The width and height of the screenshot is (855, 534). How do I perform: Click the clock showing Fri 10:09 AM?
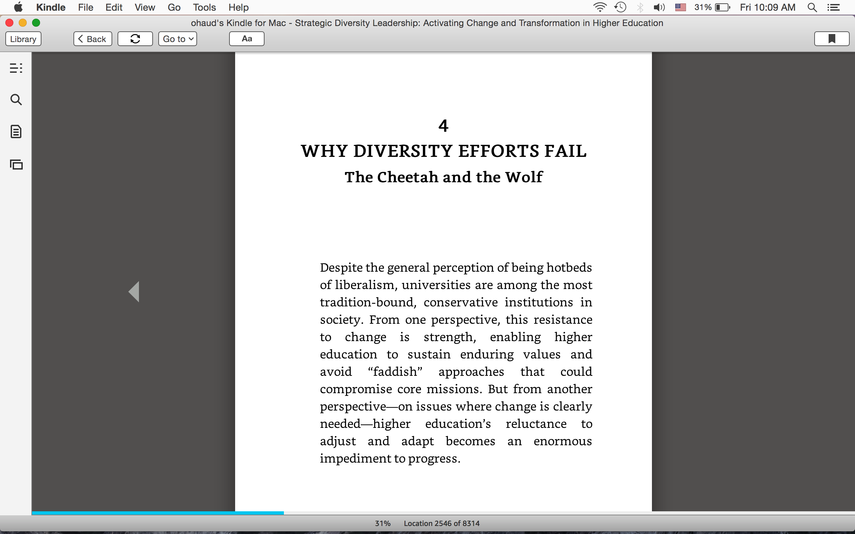pyautogui.click(x=767, y=7)
